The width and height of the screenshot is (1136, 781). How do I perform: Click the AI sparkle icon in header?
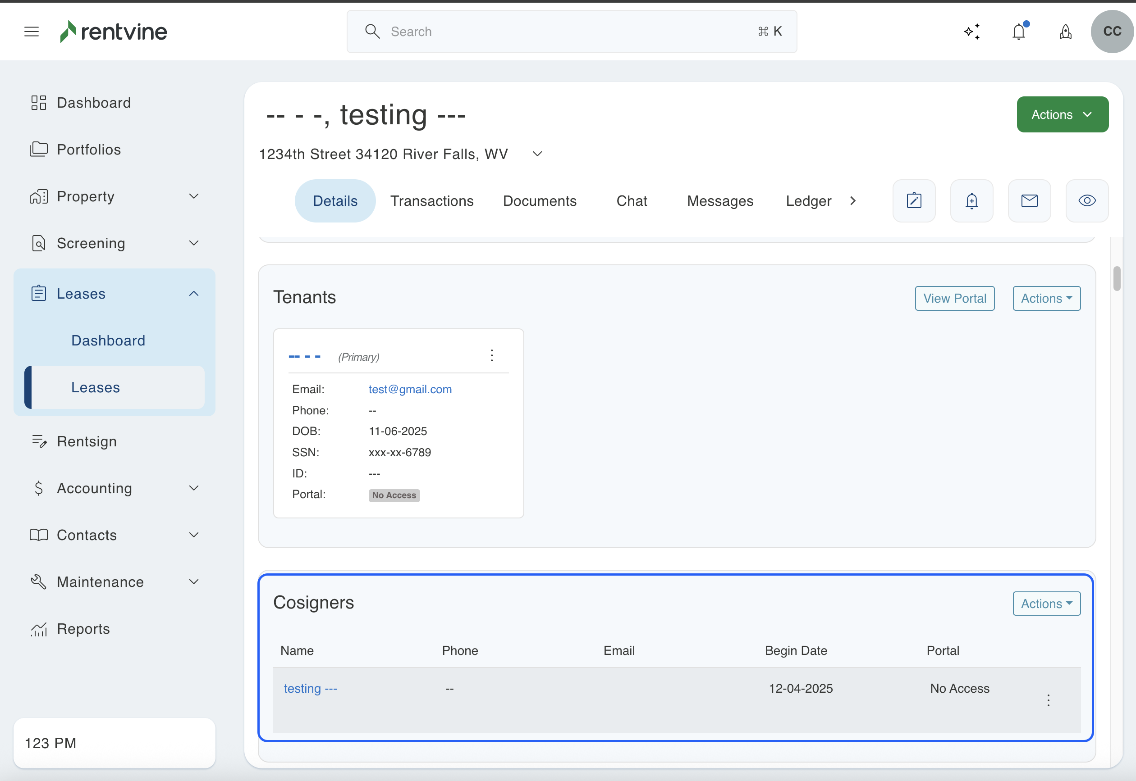click(x=972, y=32)
